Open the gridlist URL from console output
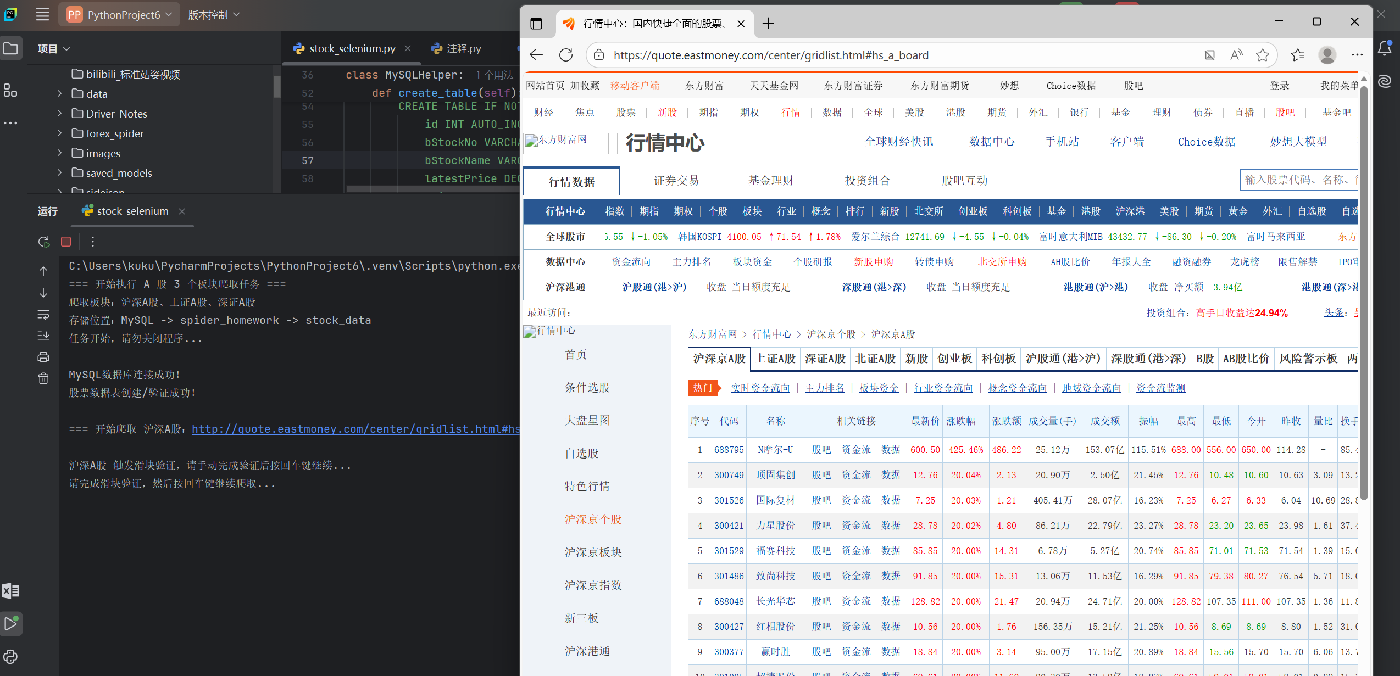 pyautogui.click(x=356, y=429)
